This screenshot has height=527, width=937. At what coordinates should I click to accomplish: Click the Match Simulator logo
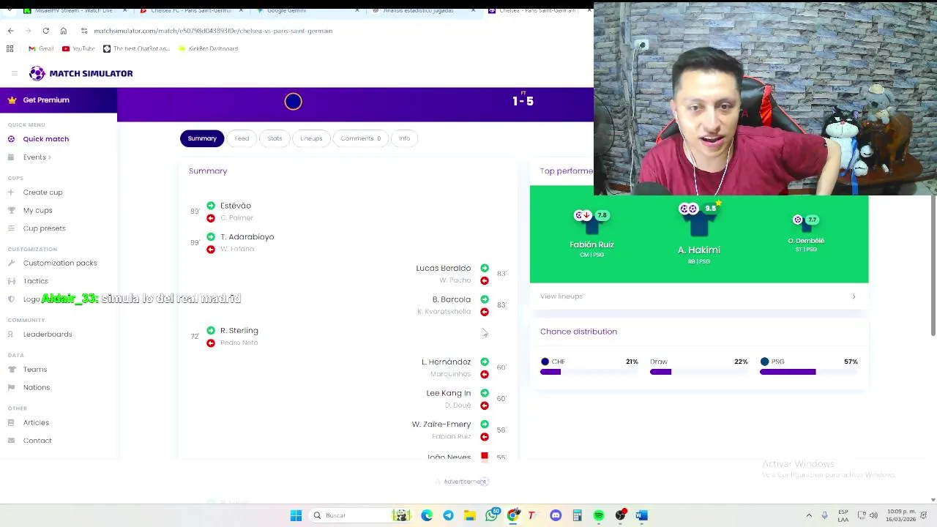81,73
